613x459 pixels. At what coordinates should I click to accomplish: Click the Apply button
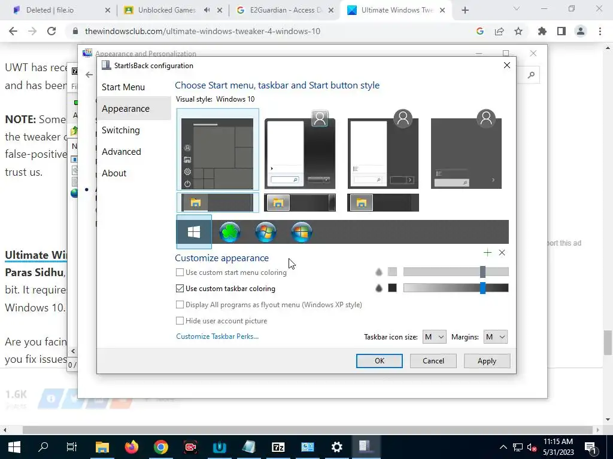coord(487,360)
